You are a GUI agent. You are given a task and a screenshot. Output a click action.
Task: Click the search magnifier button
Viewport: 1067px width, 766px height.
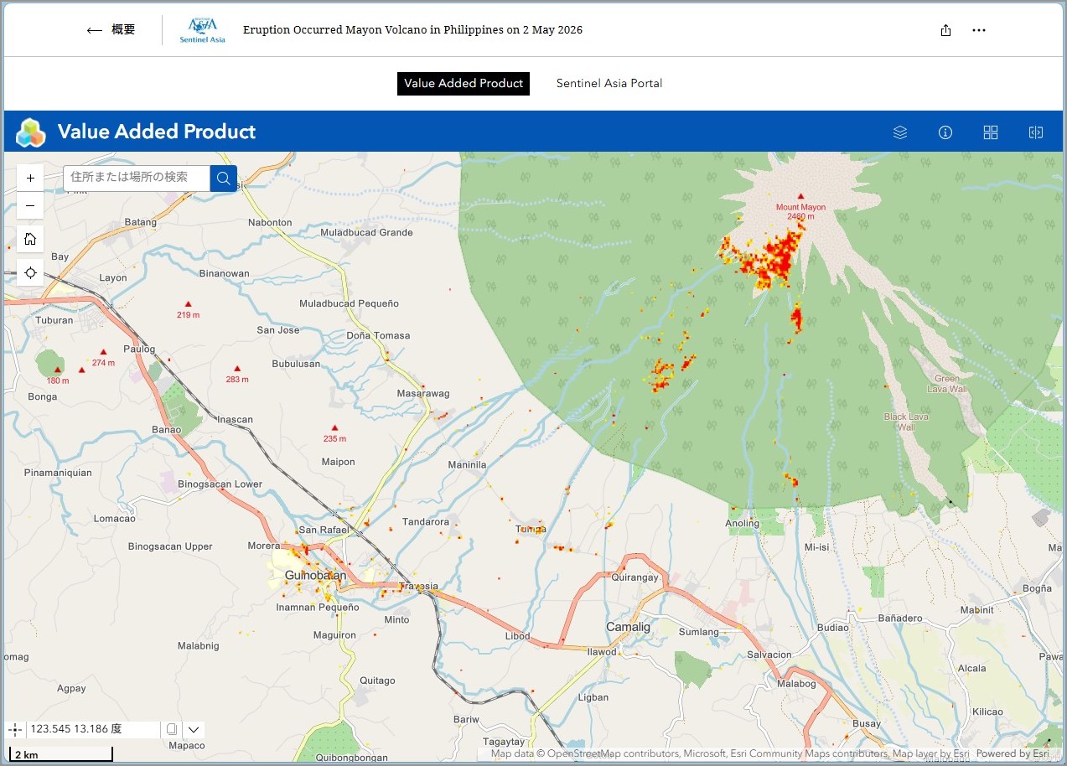tap(224, 178)
